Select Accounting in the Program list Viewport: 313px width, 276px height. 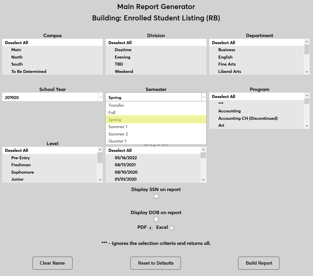point(229,111)
